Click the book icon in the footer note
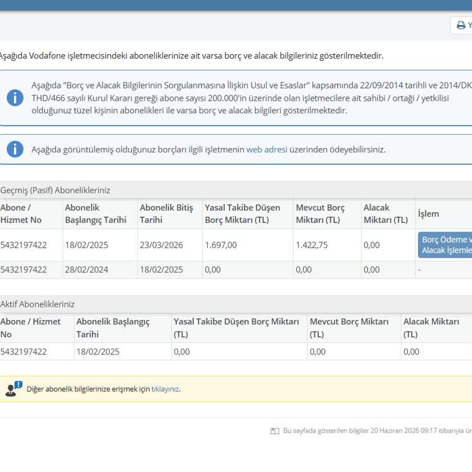Image resolution: width=472 pixels, height=472 pixels. [x=275, y=431]
